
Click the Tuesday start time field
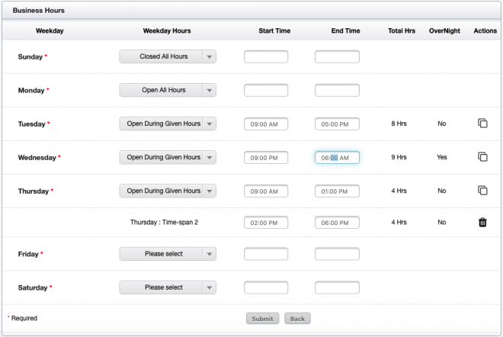point(266,124)
